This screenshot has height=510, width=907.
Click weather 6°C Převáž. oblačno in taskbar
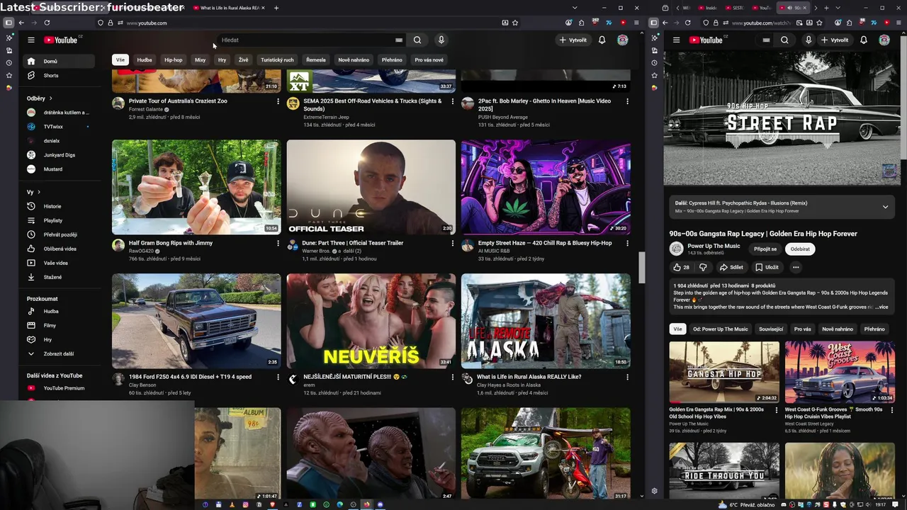[x=747, y=505]
